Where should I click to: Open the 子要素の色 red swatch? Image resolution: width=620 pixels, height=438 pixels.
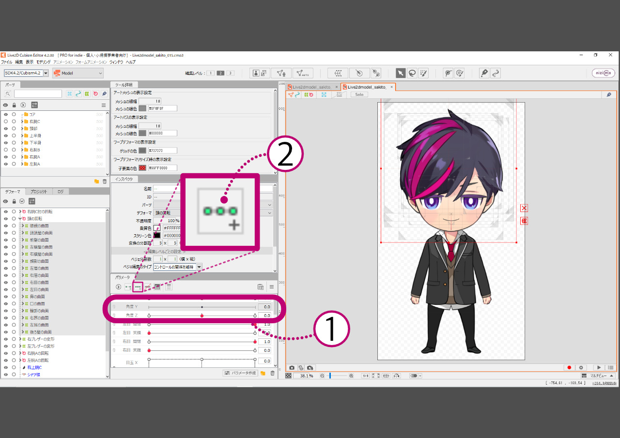[142, 168]
